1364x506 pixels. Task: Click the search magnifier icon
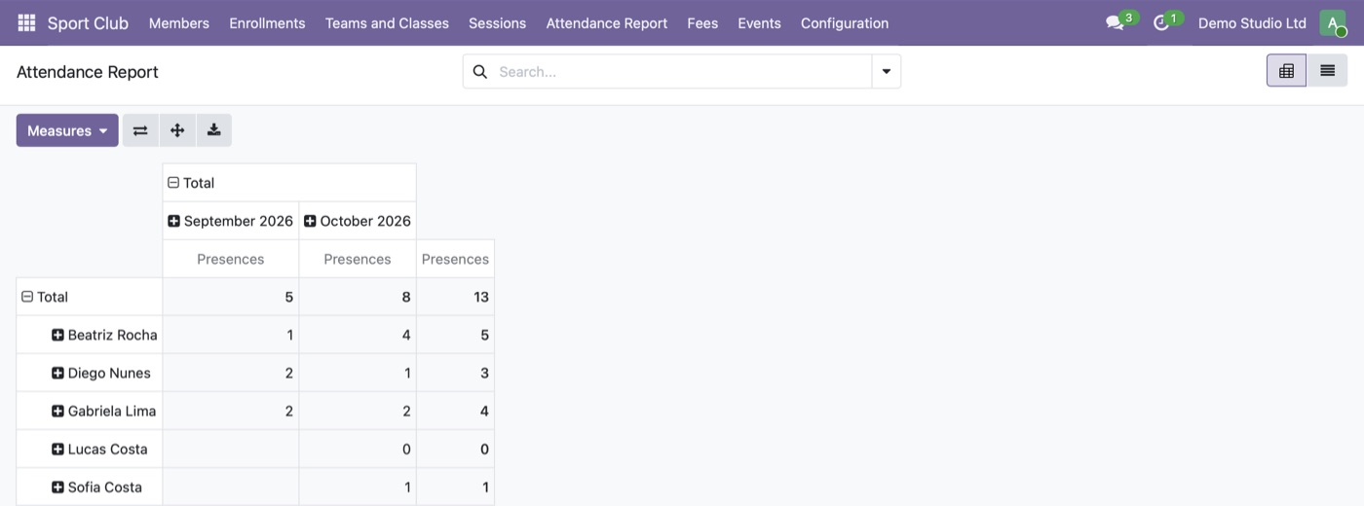tap(479, 71)
